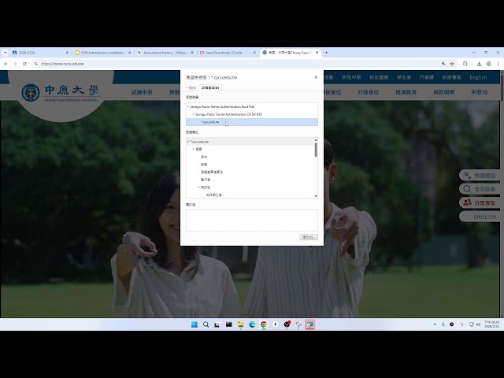Viewport: 504px width, 378px height.
Task: Click the downloads icon in browser toolbar
Action: click(479, 64)
